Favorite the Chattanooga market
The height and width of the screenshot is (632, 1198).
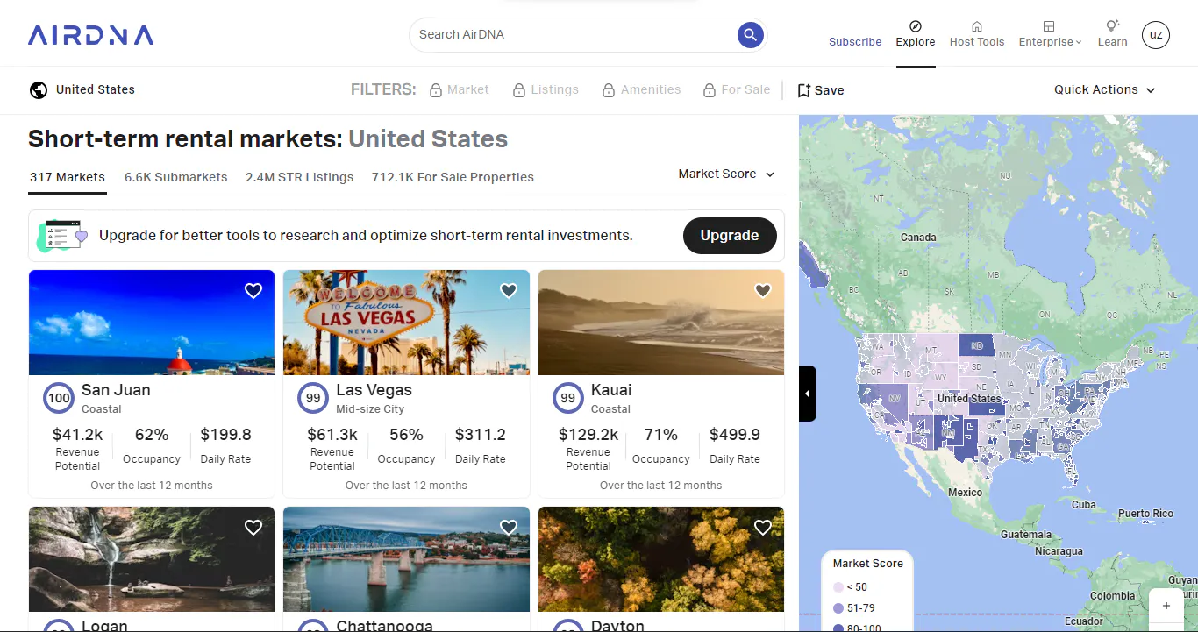pos(509,528)
